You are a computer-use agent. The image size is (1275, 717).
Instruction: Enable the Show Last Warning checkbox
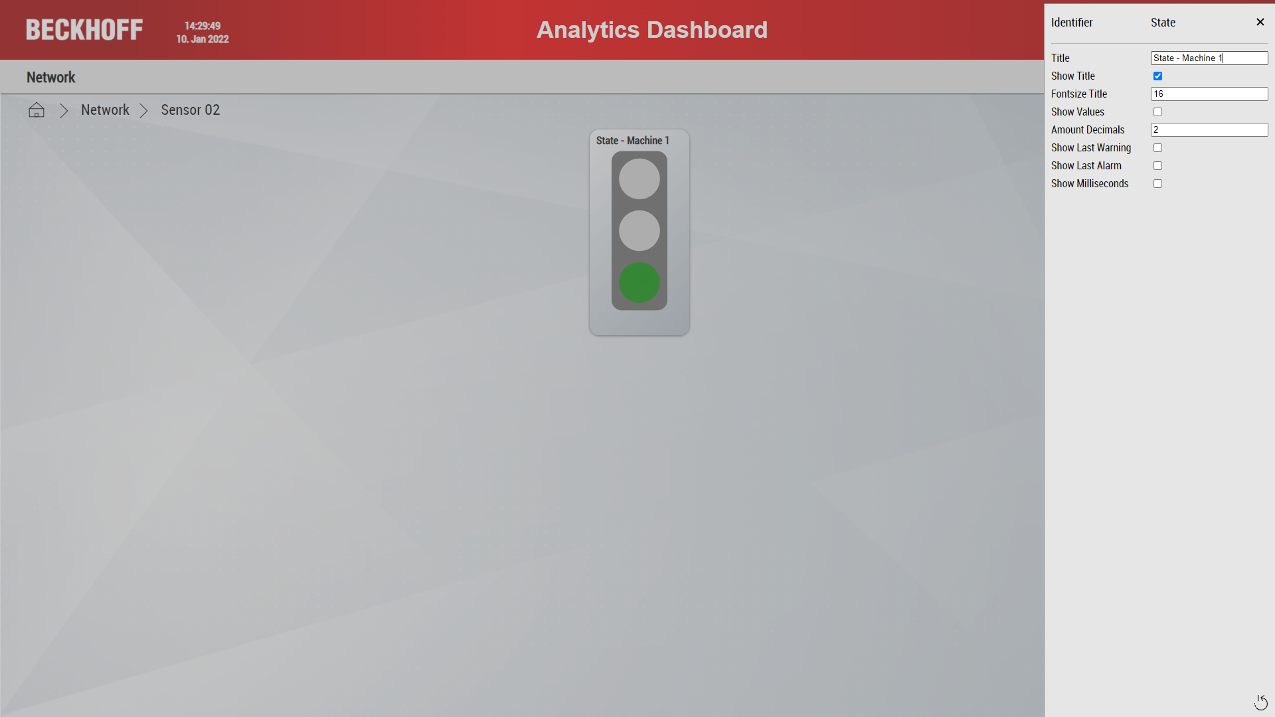[1157, 147]
